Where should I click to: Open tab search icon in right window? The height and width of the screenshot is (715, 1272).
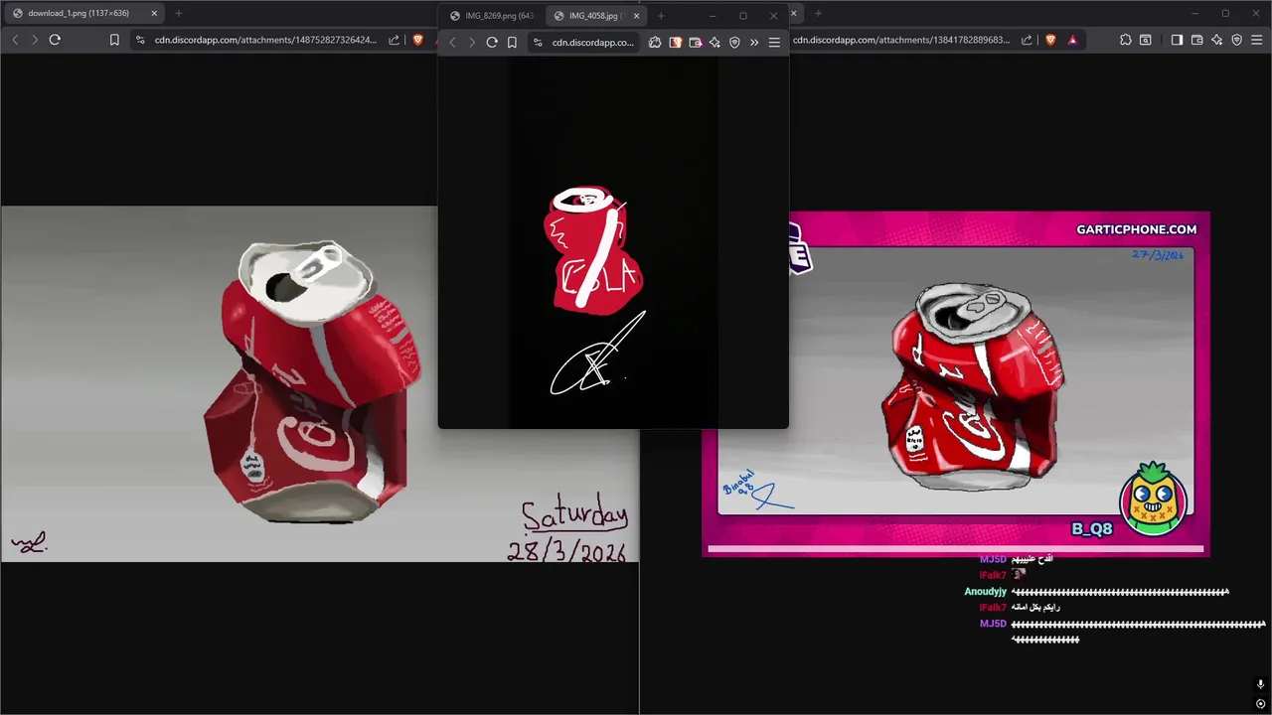[x=1146, y=40]
